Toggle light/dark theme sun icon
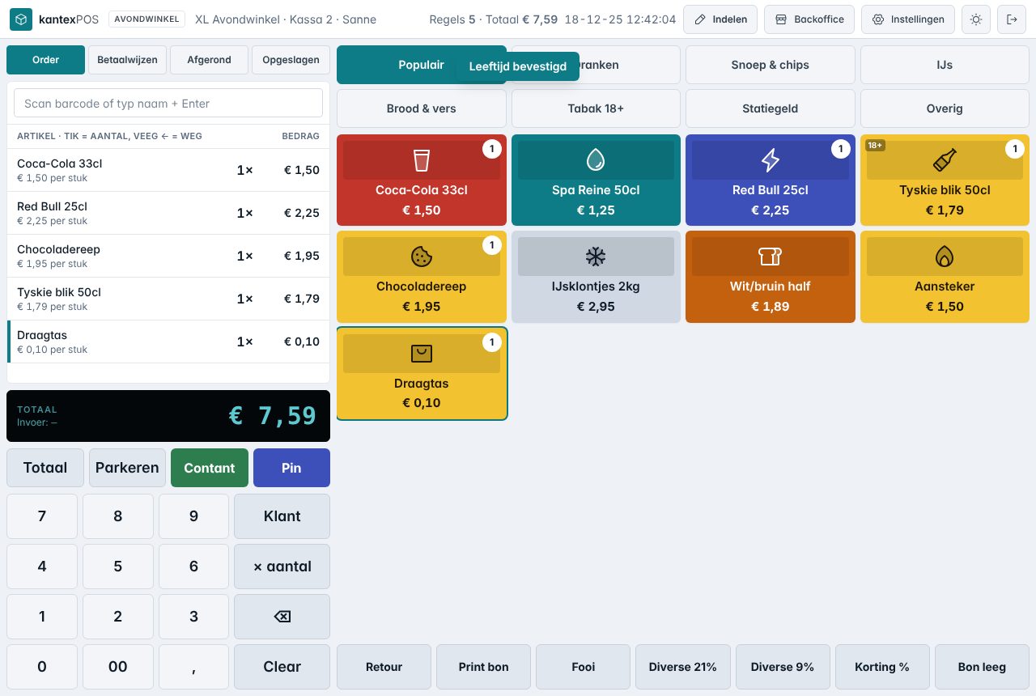This screenshot has height=696, width=1036. pos(976,19)
